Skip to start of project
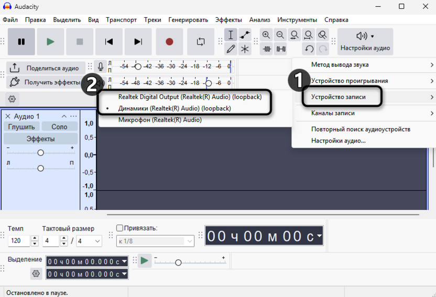 coord(109,42)
